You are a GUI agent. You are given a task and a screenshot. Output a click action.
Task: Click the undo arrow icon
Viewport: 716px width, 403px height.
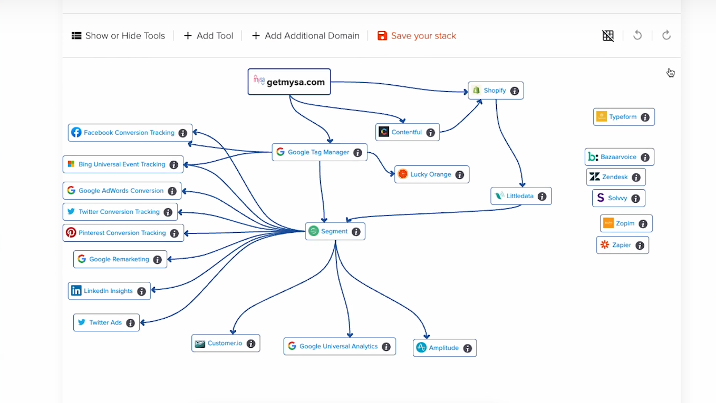click(x=637, y=35)
